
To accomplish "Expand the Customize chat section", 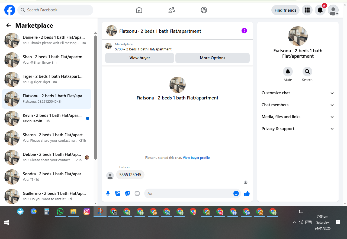I will 298,93.
